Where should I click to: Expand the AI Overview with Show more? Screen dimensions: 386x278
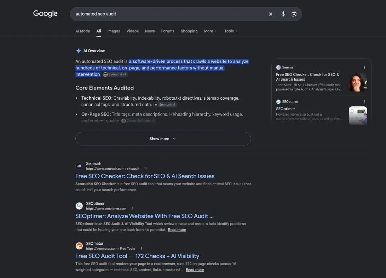point(163,139)
